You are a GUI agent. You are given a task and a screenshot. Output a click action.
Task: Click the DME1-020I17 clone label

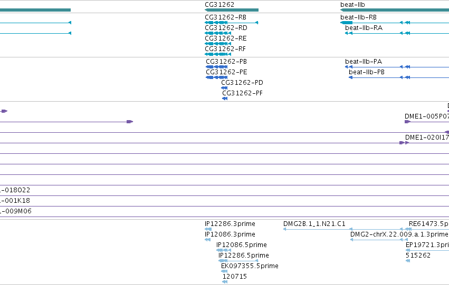[x=427, y=137]
